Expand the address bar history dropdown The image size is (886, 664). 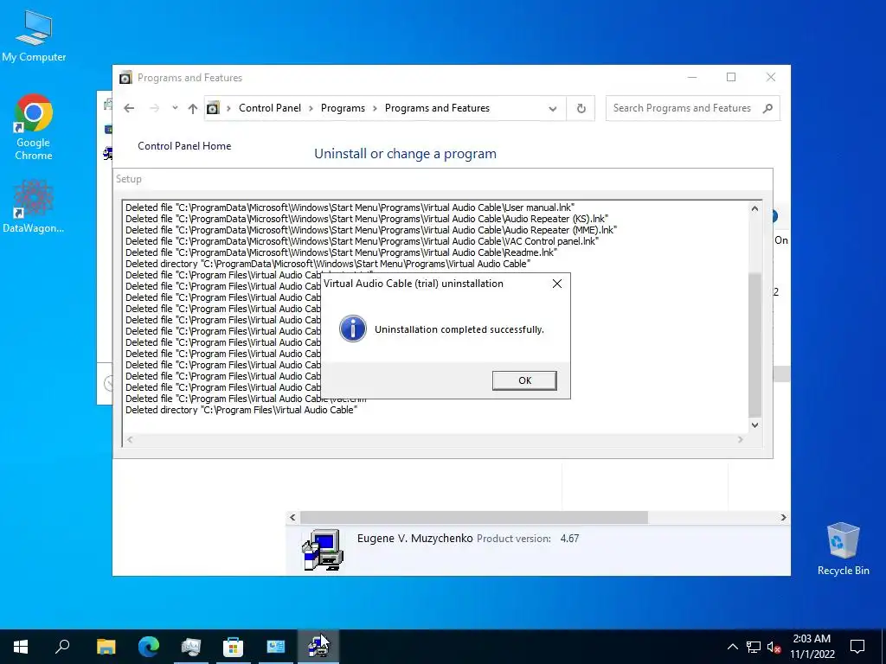[x=553, y=108]
